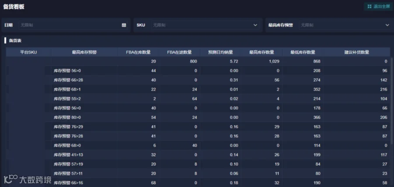This screenshot has height=187, width=394.
Task: Click the 退出全屏 exit fullscreen button
Action: [x=378, y=7]
